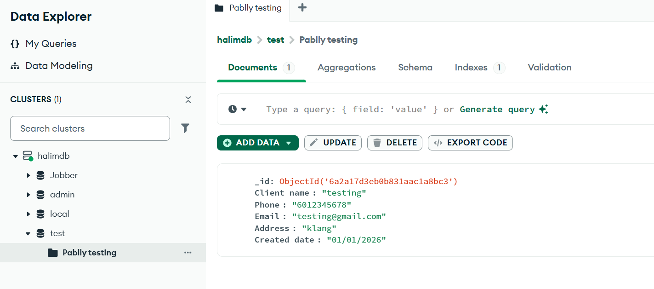Switch to the Schema tab
The height and width of the screenshot is (289, 654).
click(x=415, y=68)
